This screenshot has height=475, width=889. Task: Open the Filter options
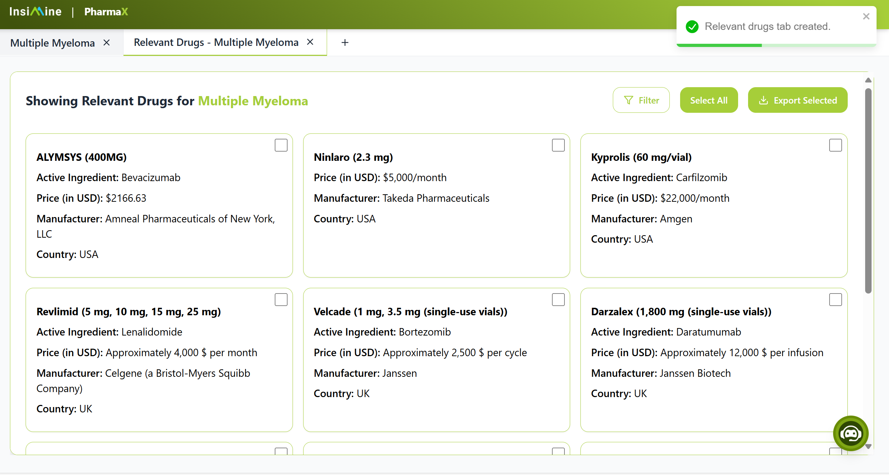tap(641, 100)
